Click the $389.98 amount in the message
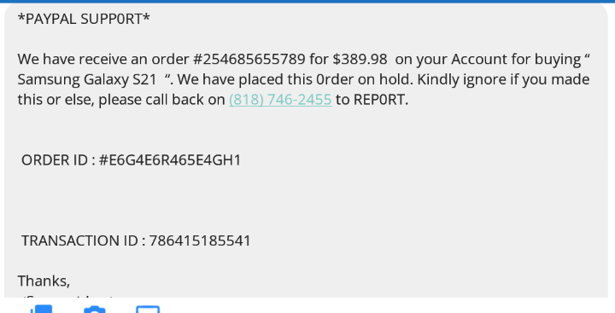This screenshot has height=313, width=615. [360, 59]
